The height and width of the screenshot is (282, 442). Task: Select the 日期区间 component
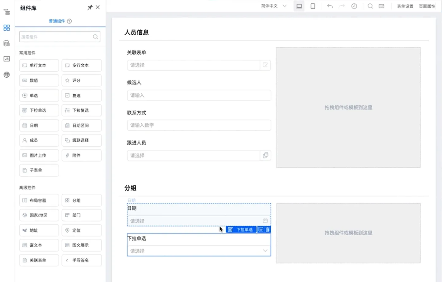(81, 125)
